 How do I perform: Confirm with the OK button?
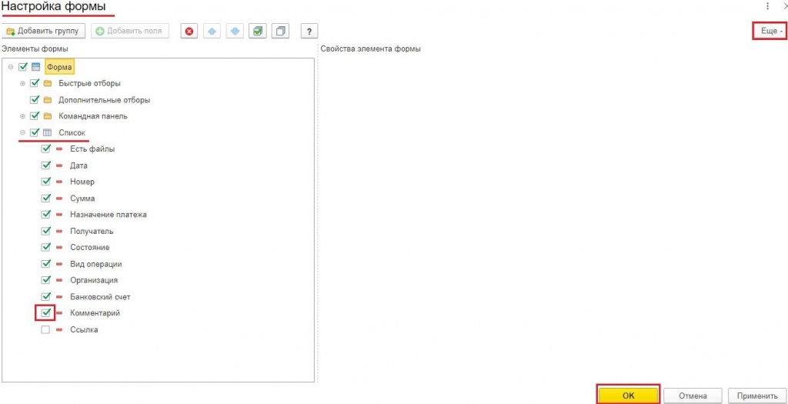(628, 396)
